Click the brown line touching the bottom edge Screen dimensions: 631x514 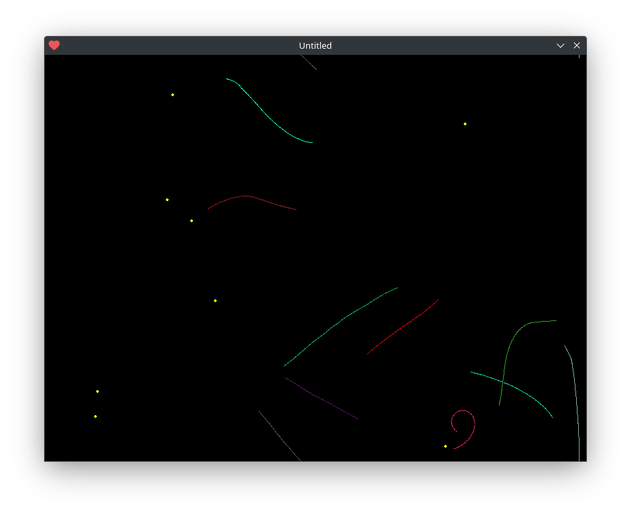pyautogui.click(x=280, y=435)
